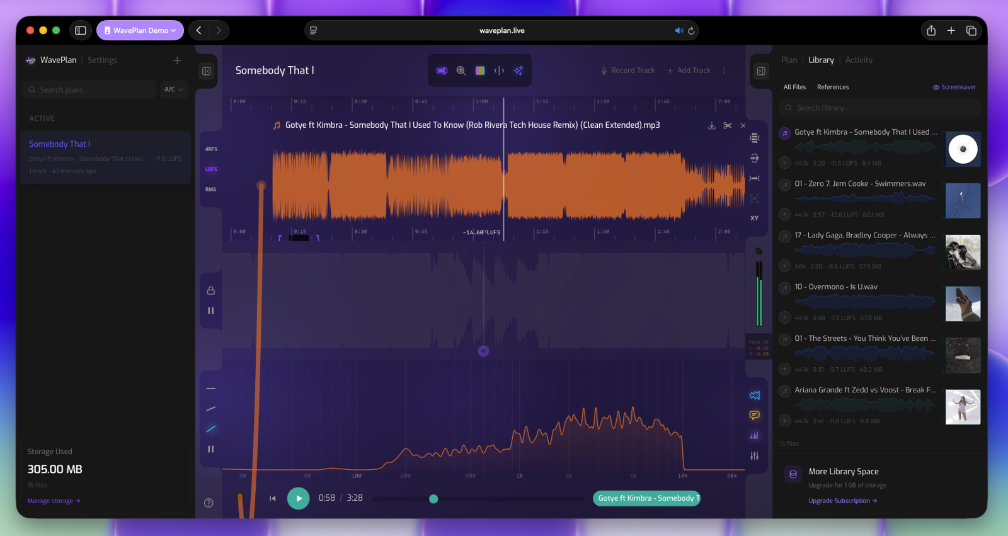
Task: Switch the meter to LUFS
Action: click(211, 169)
